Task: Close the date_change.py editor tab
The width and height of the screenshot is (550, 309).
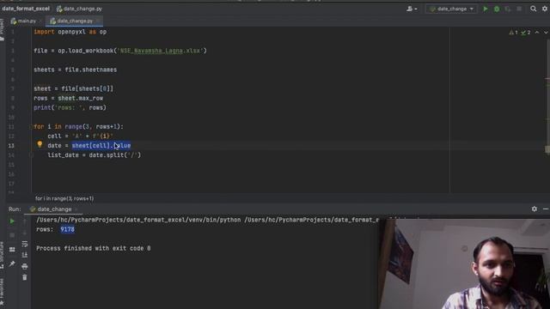Action: coord(98,21)
